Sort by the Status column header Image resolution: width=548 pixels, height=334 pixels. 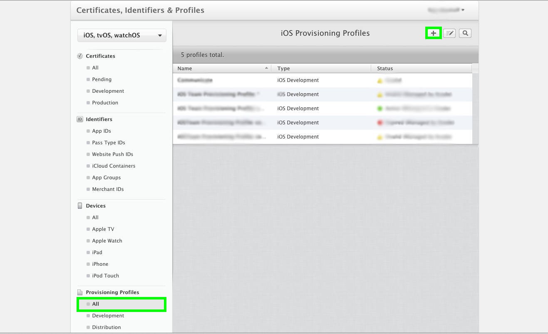pyautogui.click(x=422, y=68)
